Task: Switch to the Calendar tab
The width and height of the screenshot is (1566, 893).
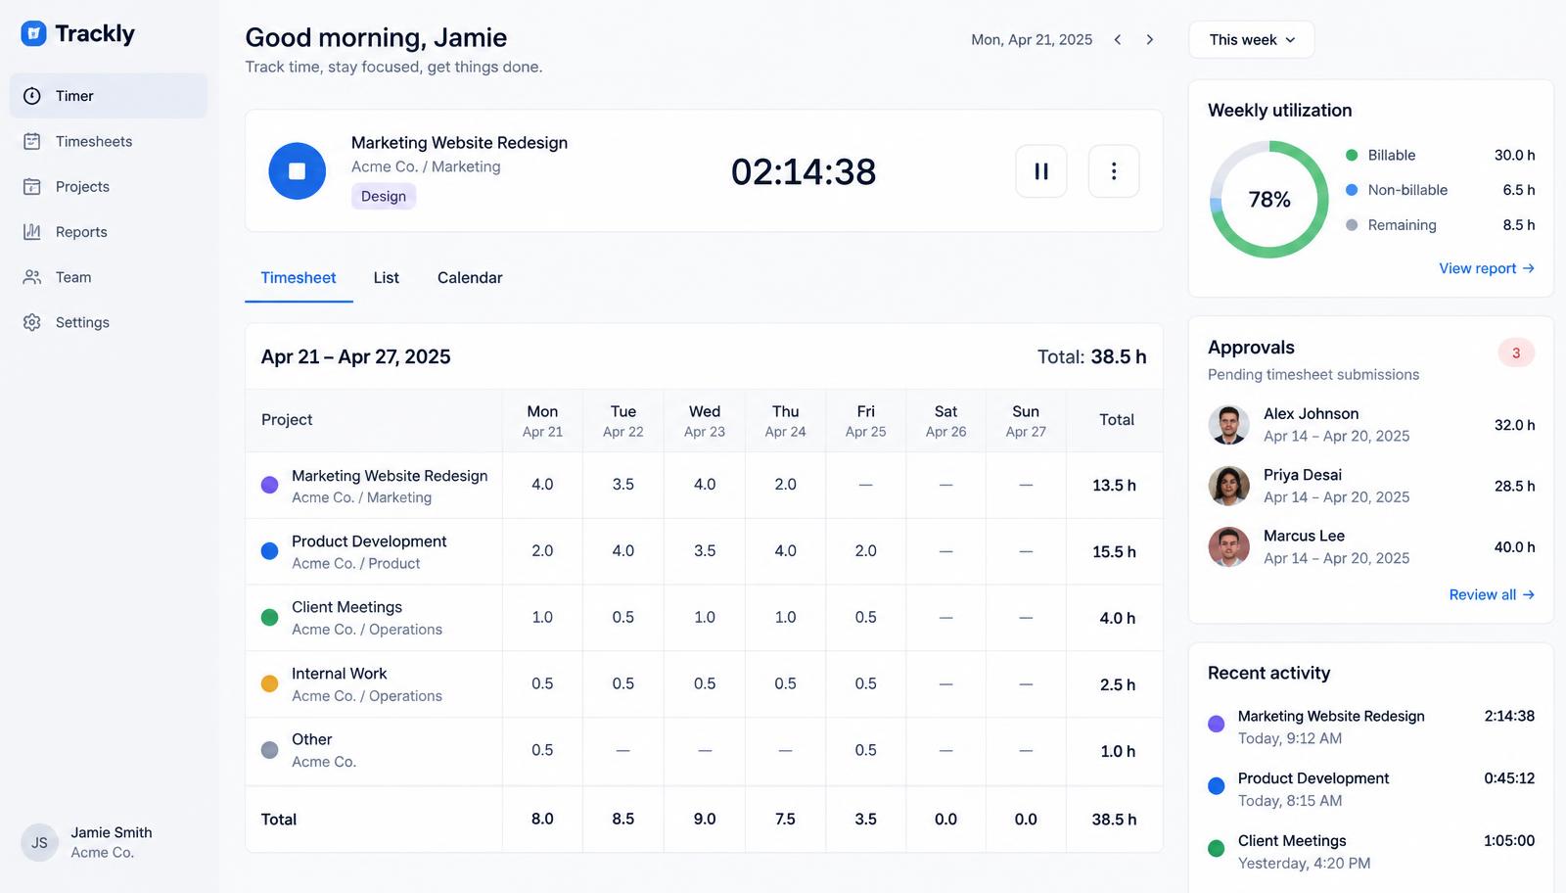Action: pos(470,278)
